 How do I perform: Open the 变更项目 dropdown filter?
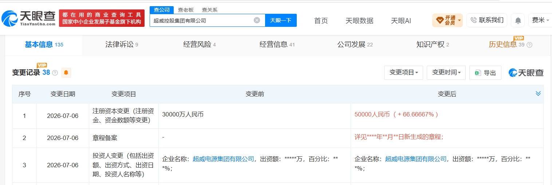point(403,73)
